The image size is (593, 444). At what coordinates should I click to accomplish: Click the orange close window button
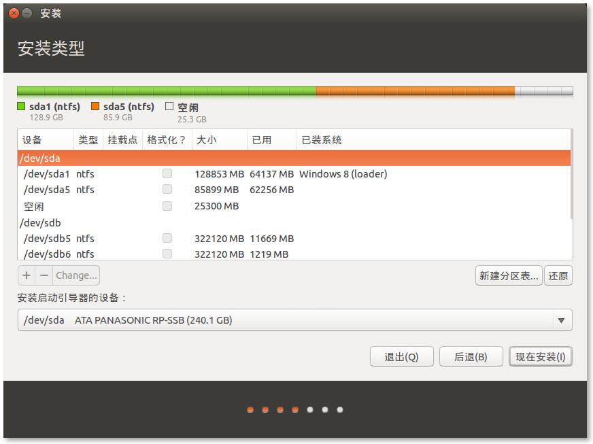[14, 14]
